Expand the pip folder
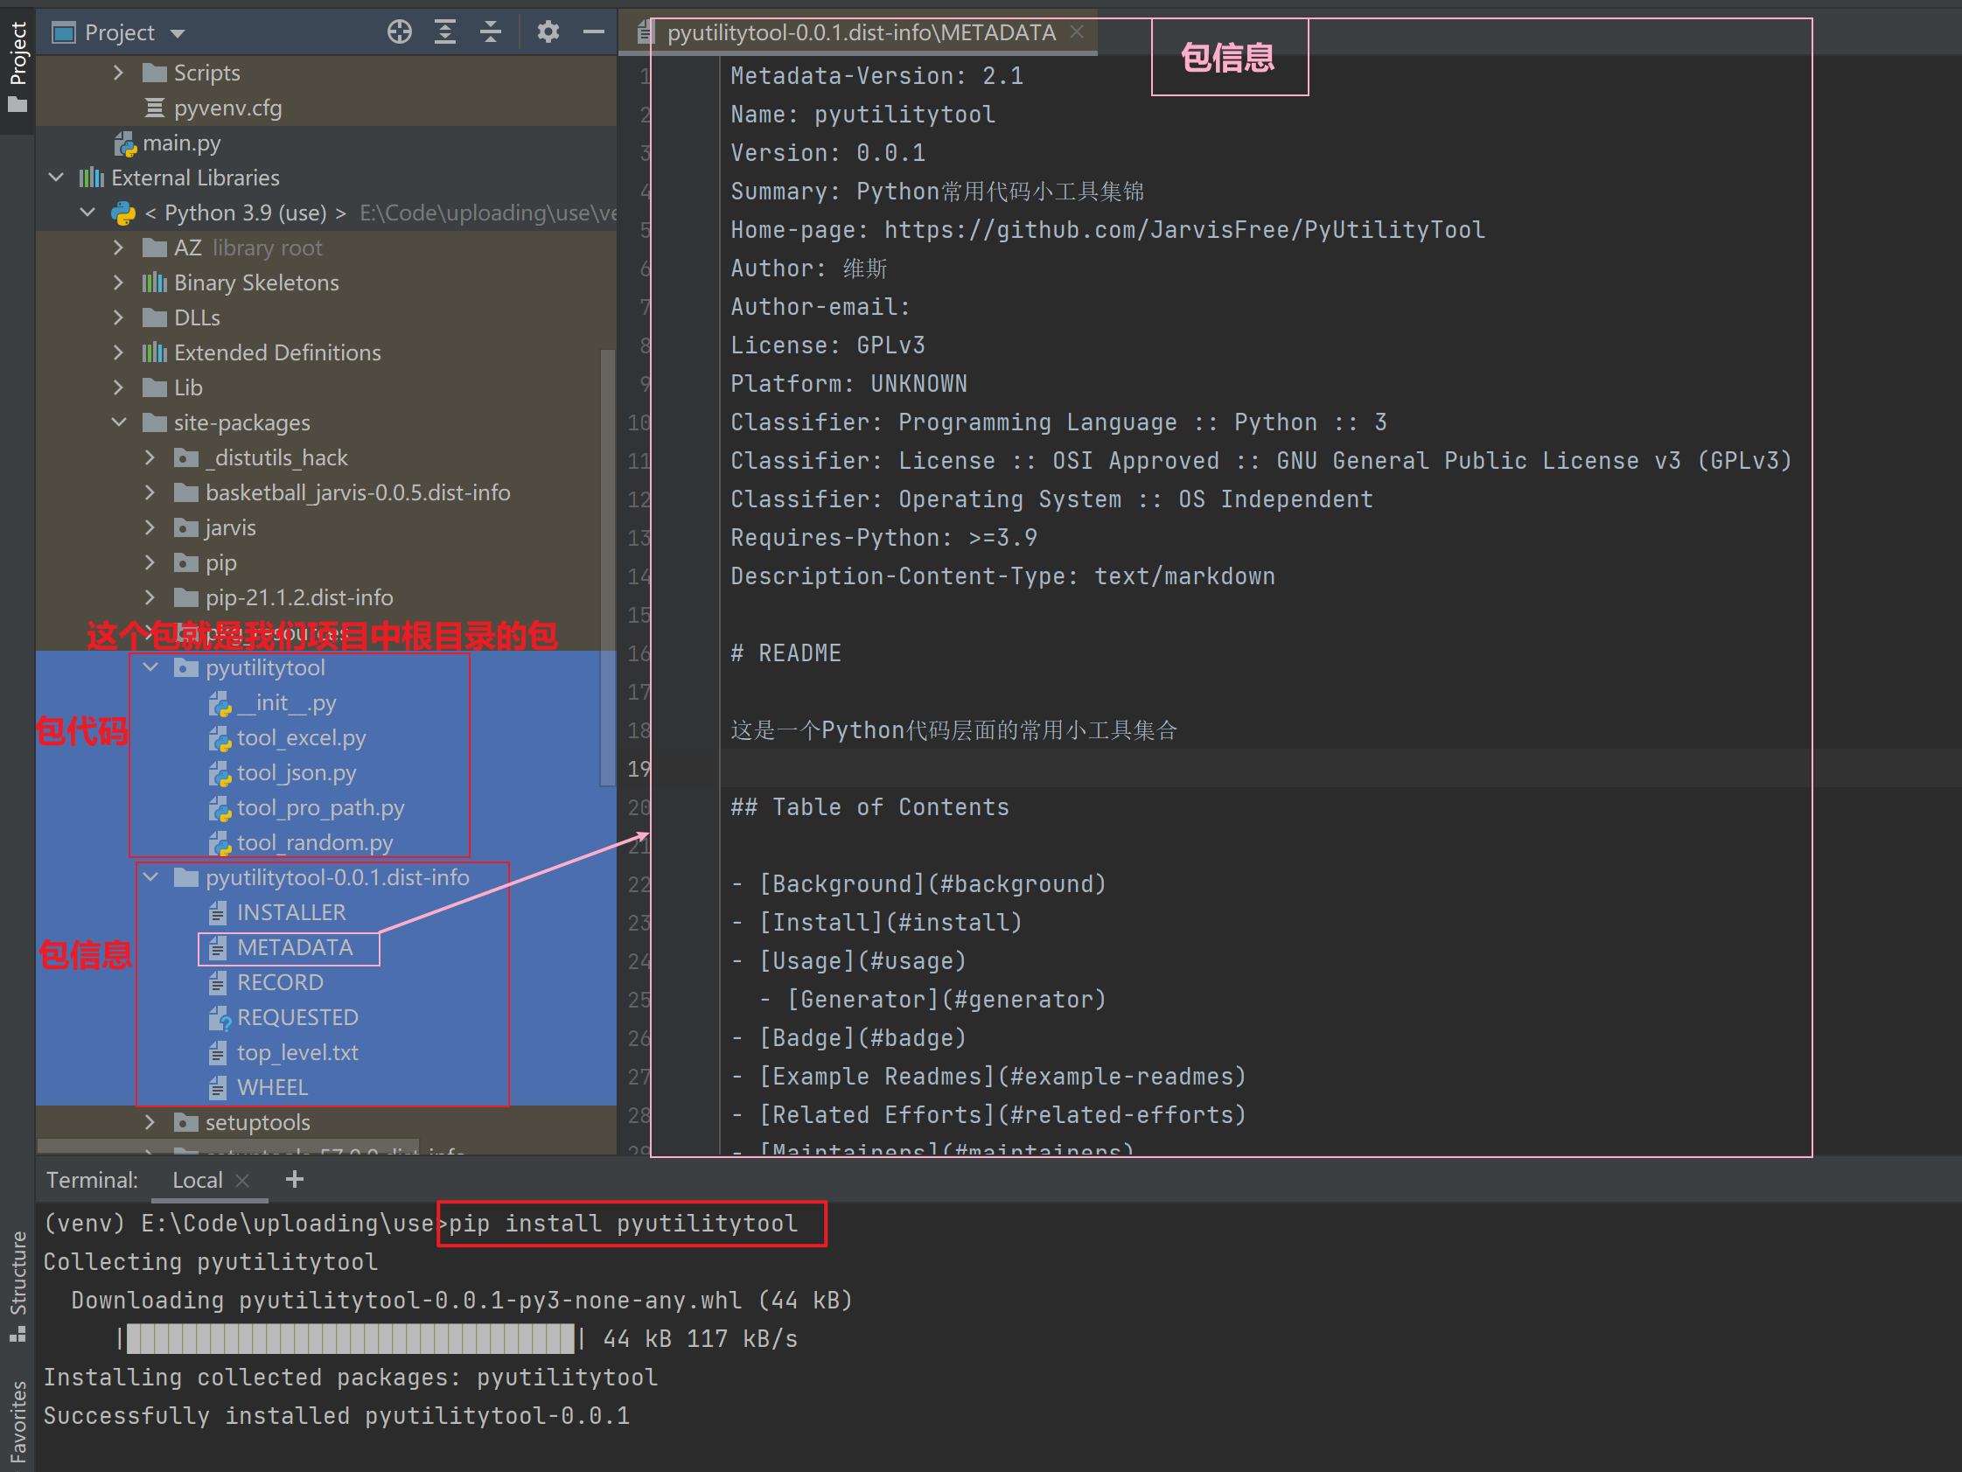The image size is (1962, 1472). tap(150, 562)
